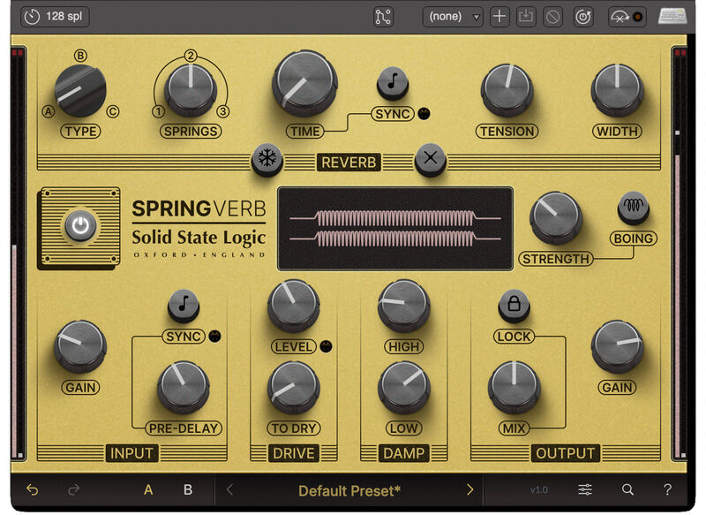The image size is (706, 515).
Task: Select springs count 2
Action: point(191,56)
